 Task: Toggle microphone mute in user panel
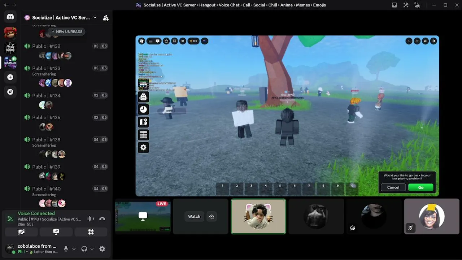pos(66,249)
